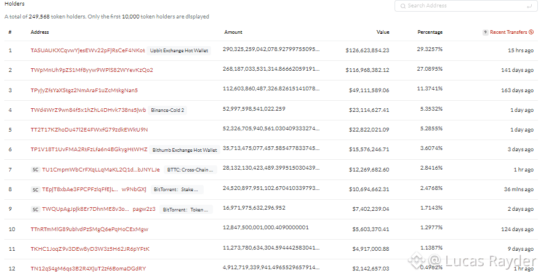Click SC badge on BitTorrent Token row
The image size is (541, 276).
pyautogui.click(x=35, y=210)
